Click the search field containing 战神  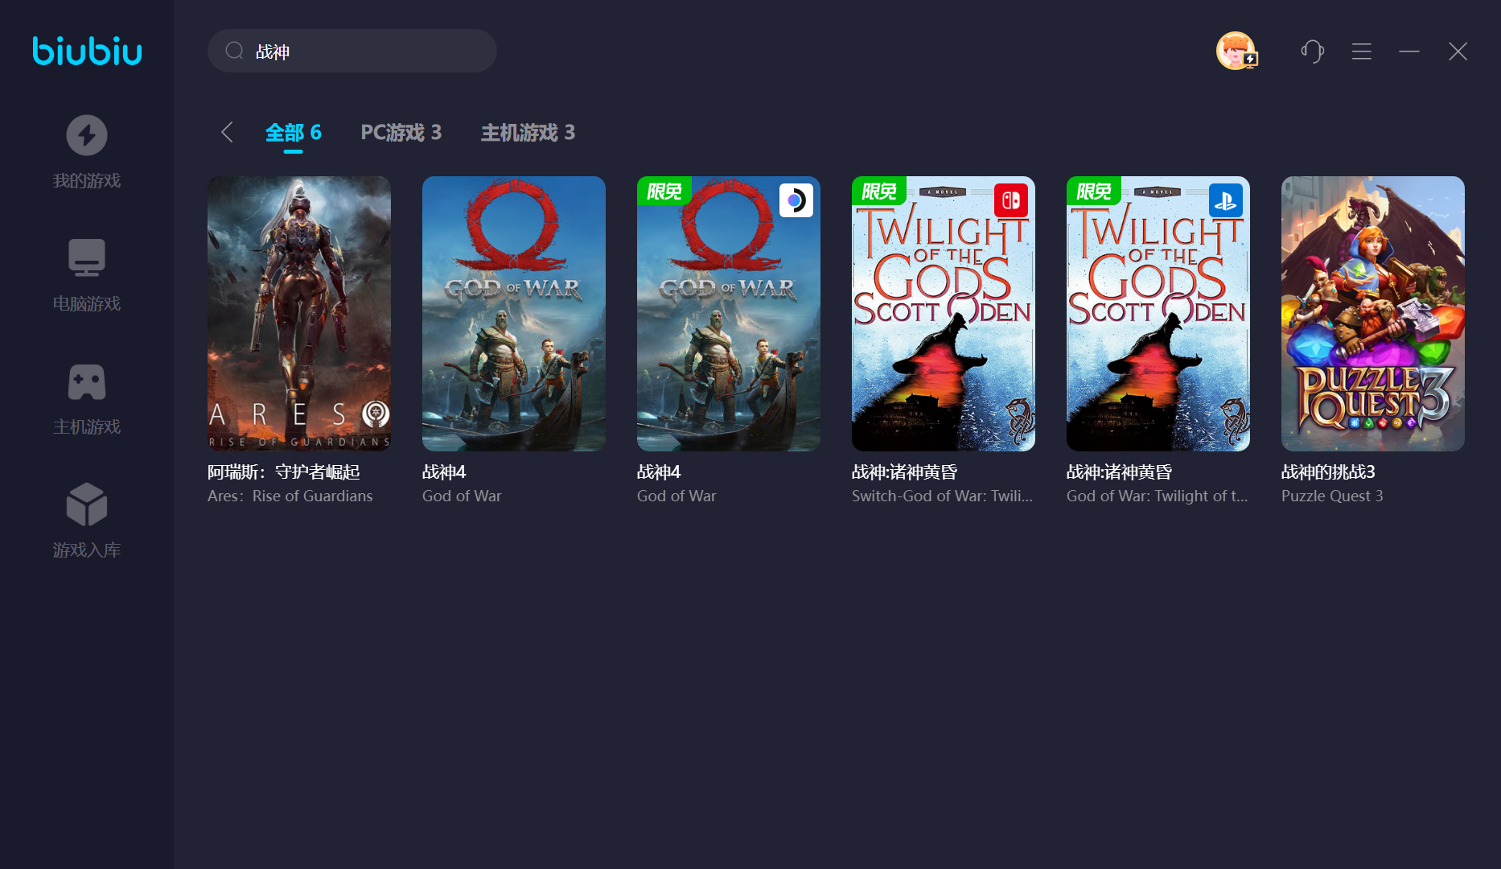tap(362, 51)
